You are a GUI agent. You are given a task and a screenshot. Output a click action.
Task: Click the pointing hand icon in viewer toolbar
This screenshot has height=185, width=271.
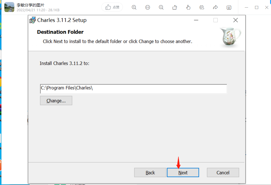point(188,7)
